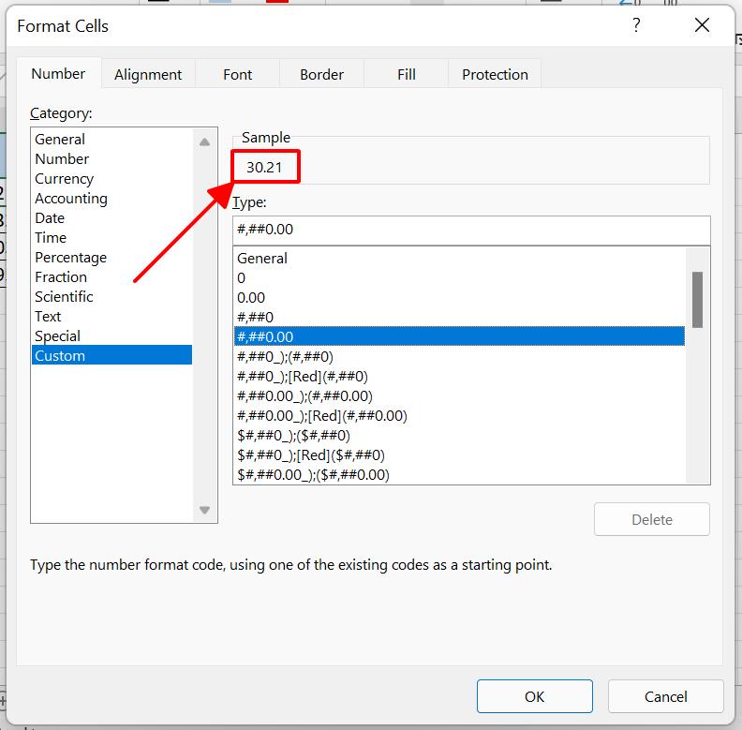
Task: Click the Cancel button
Action: 665,696
